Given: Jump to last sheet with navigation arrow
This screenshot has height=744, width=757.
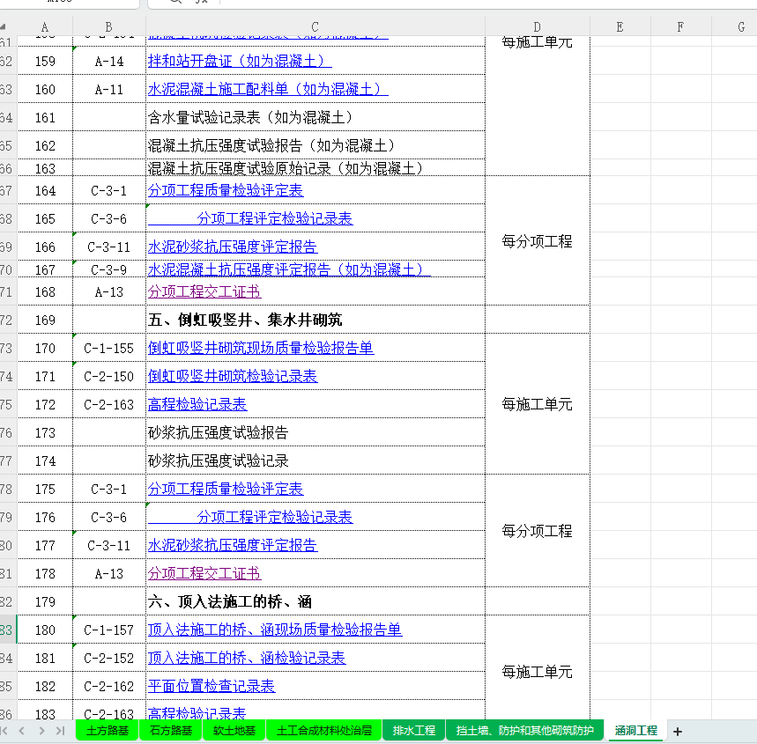Looking at the screenshot, I should tap(61, 731).
